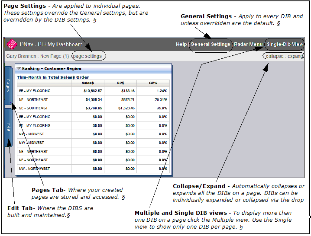
Task: Open General Settings
Action: point(211,45)
